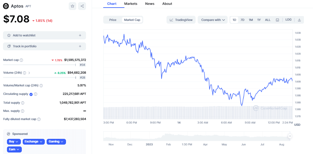Click the $7.08 price value
The height and width of the screenshot is (154, 313).
click(16, 19)
